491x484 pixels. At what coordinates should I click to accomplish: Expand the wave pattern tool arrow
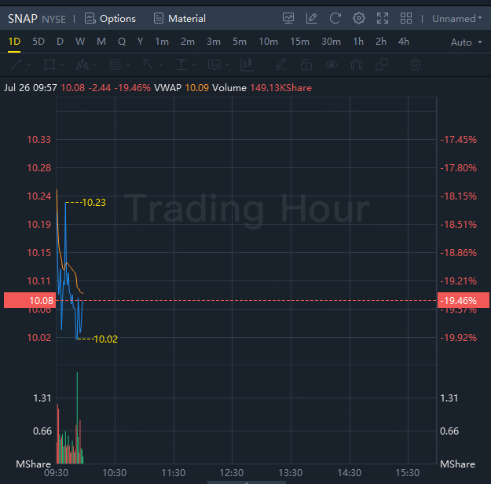click(x=95, y=65)
